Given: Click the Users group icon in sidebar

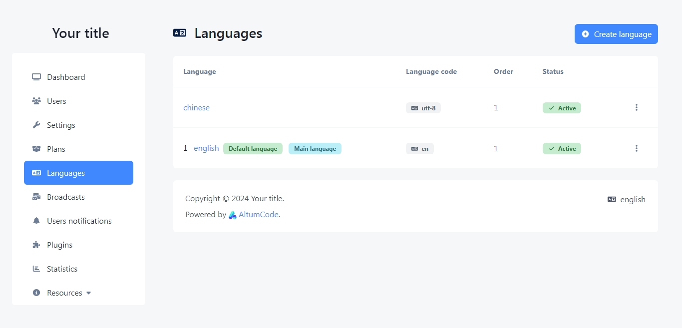Looking at the screenshot, I should (x=36, y=101).
